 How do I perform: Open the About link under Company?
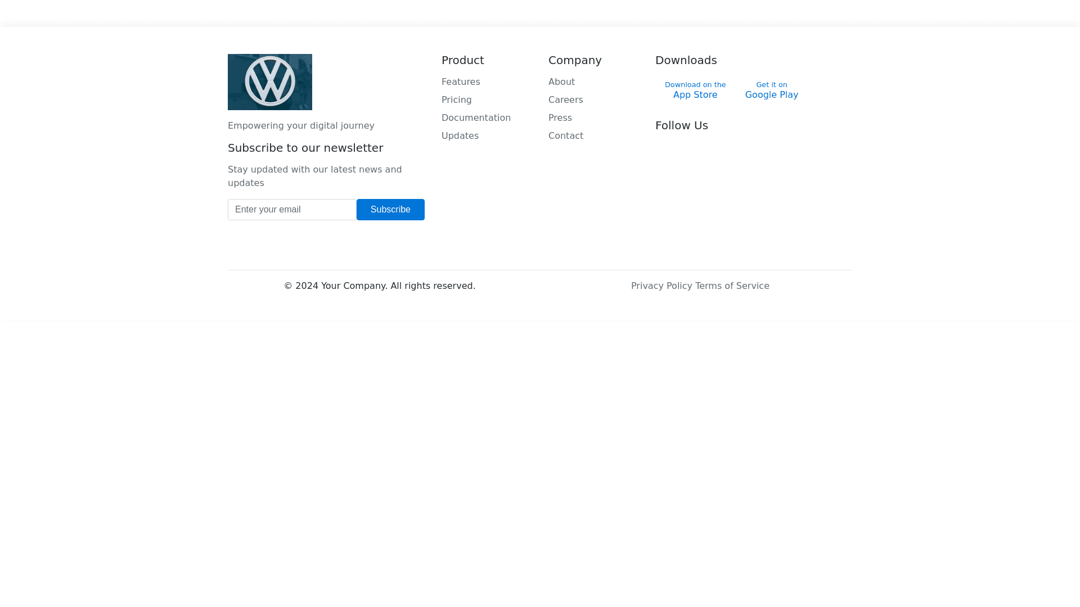point(561,82)
